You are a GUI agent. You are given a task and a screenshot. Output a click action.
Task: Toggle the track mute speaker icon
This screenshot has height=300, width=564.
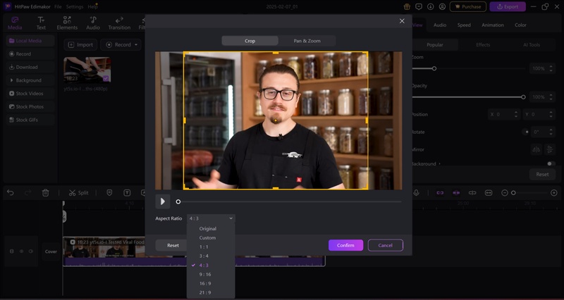[31, 251]
